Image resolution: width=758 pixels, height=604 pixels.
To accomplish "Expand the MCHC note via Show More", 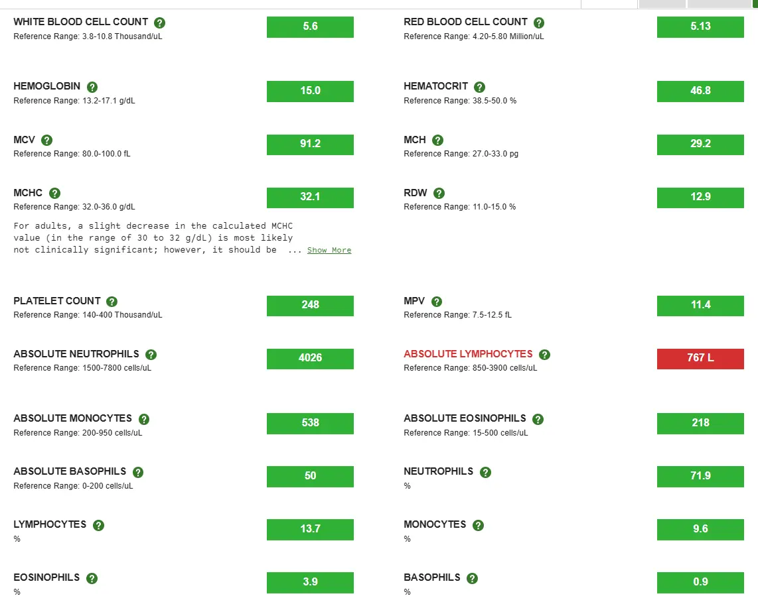I will (329, 250).
